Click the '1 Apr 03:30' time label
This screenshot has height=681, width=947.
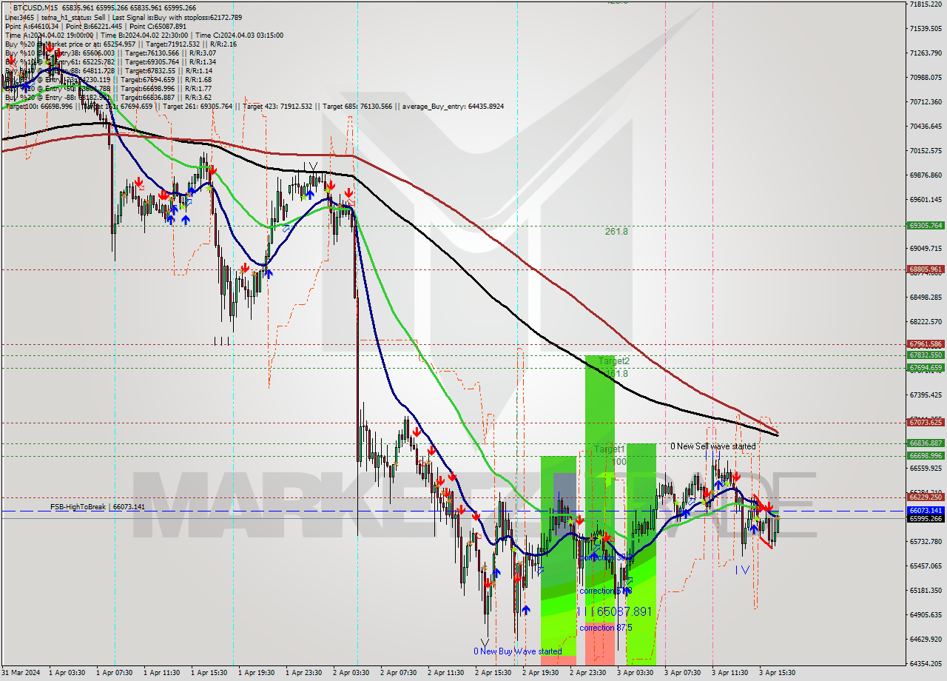[67, 673]
